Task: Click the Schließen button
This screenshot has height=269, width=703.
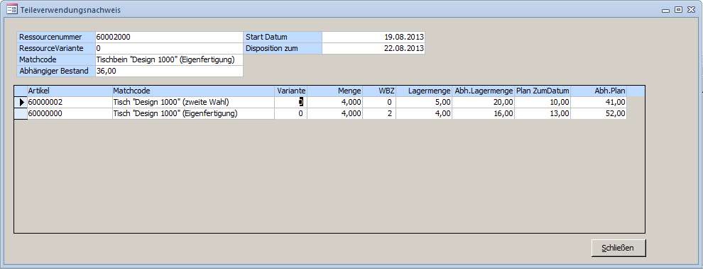Action: pyautogui.click(x=618, y=248)
